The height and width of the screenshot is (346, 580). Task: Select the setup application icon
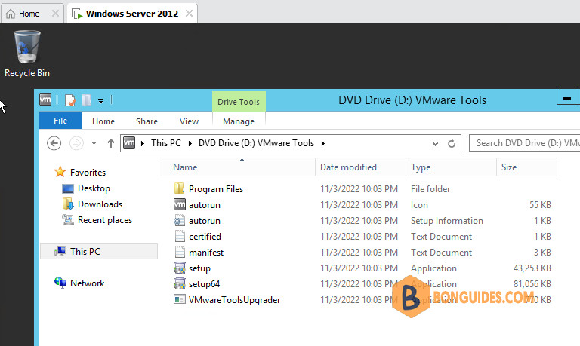click(x=180, y=268)
